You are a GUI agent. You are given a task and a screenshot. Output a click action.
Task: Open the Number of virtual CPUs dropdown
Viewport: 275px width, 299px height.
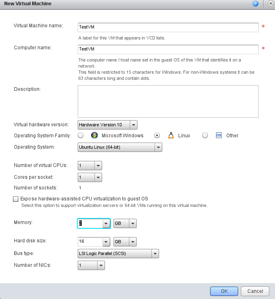pyautogui.click(x=98, y=165)
